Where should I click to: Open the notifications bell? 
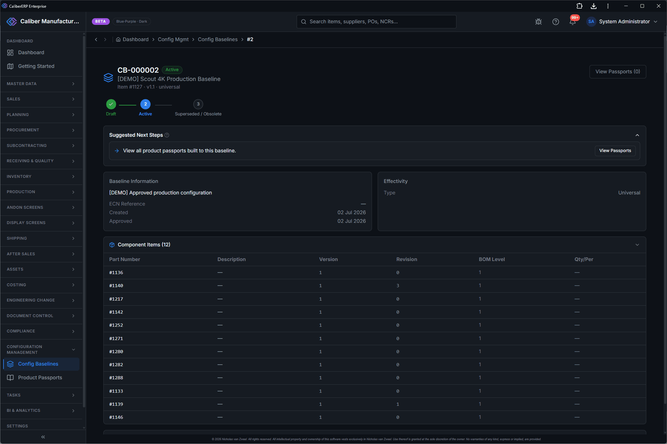573,22
